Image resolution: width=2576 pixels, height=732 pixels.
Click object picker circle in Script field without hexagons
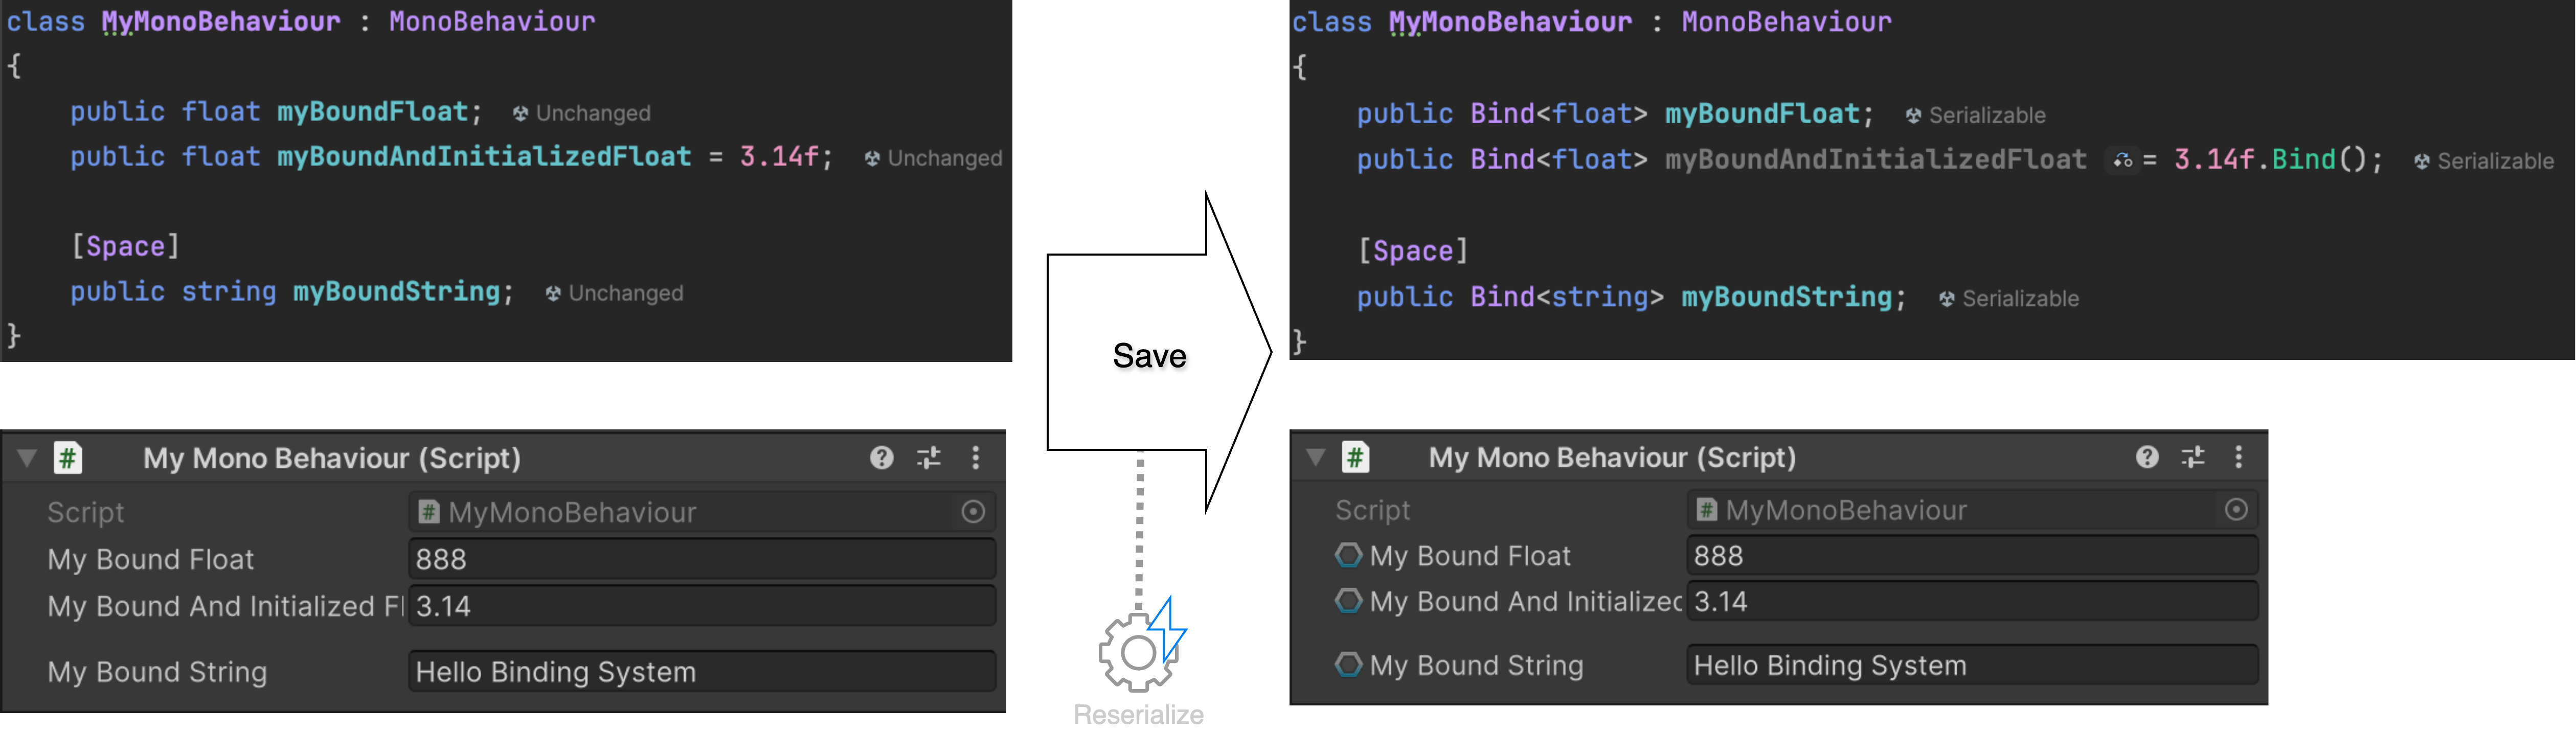point(973,512)
